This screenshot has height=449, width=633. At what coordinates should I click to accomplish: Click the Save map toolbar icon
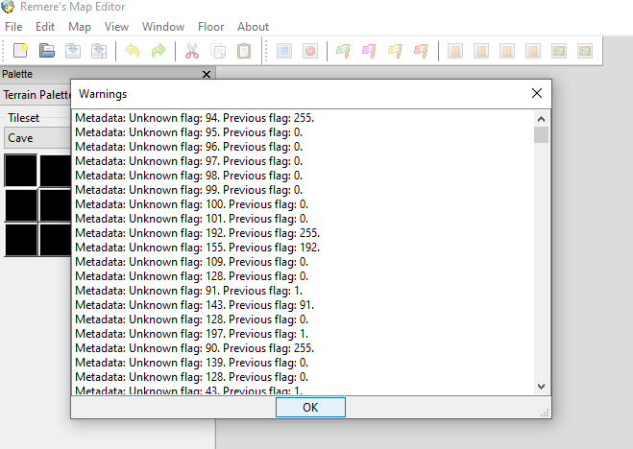73,51
